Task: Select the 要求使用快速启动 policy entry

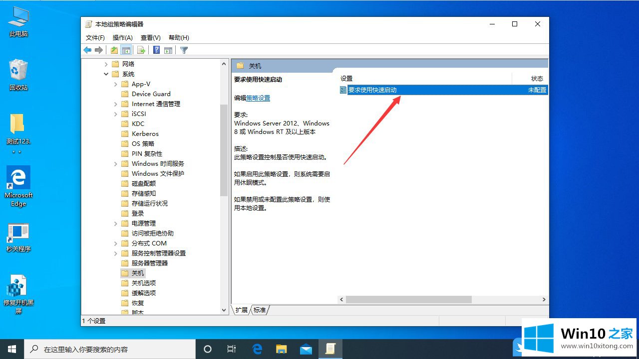Action: 372,90
